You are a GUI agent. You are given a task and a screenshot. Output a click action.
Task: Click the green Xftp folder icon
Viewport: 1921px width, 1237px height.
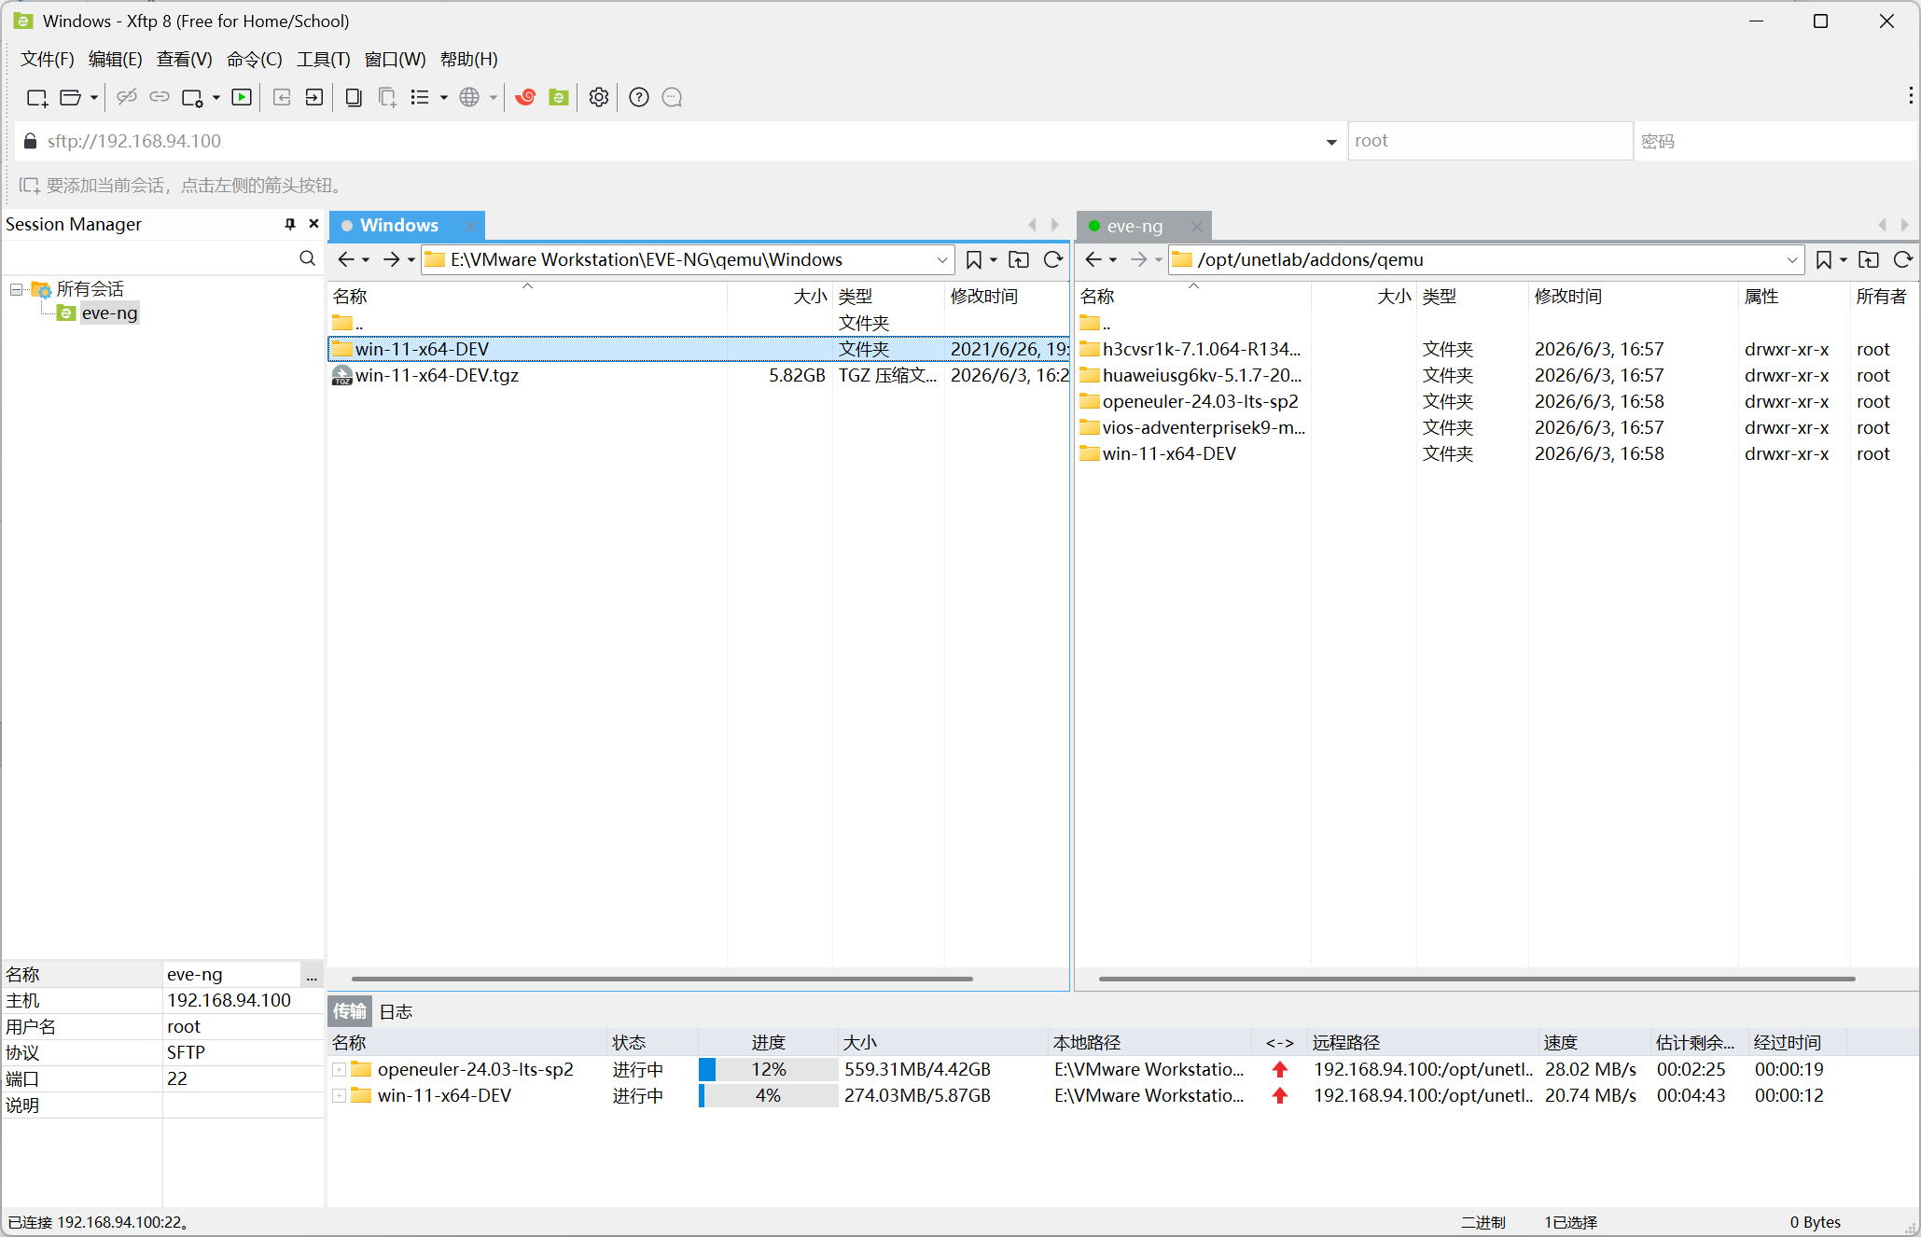tap(559, 97)
